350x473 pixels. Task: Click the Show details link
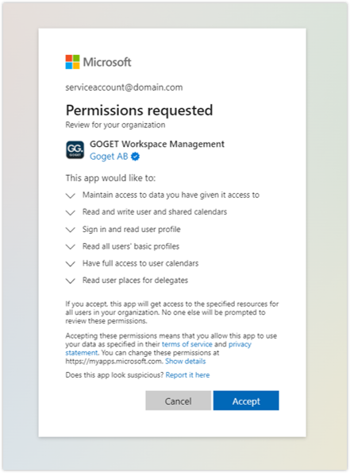pyautogui.click(x=186, y=361)
